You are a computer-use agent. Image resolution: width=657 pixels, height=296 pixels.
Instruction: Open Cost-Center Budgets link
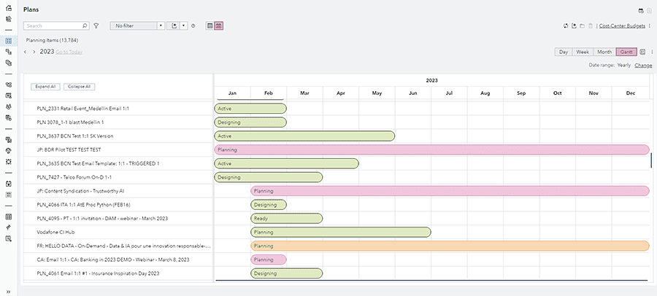[622, 26]
